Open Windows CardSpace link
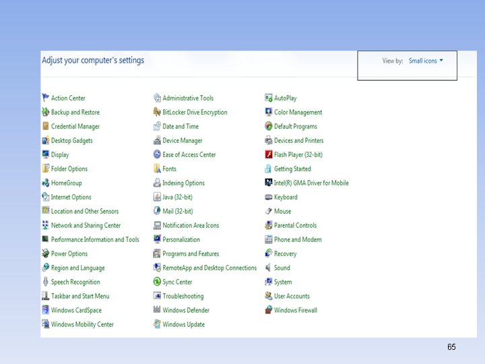 click(x=76, y=310)
